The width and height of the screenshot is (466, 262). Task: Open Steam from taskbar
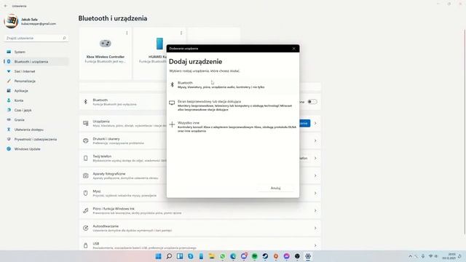pos(265,256)
